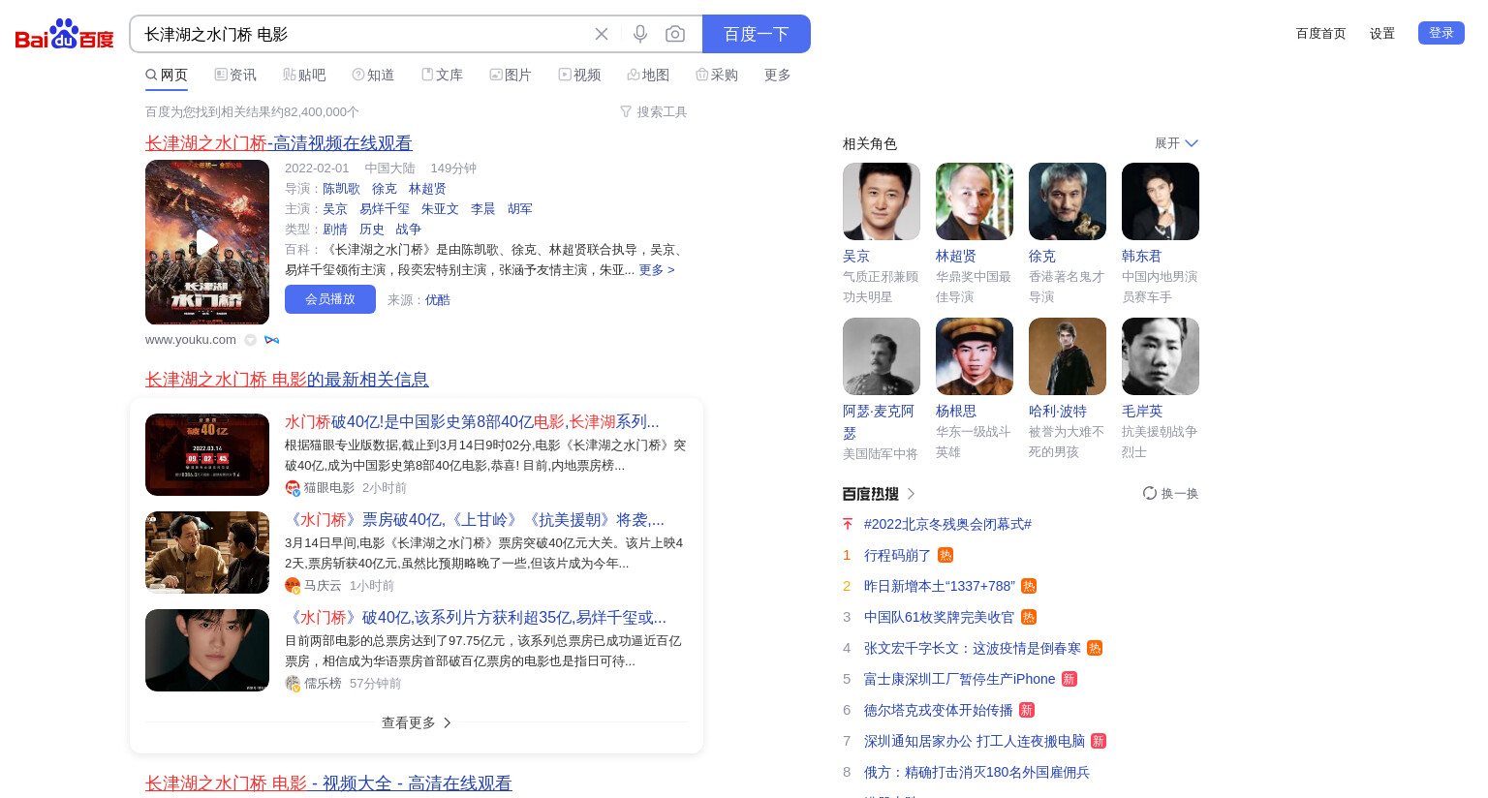The height and width of the screenshot is (798, 1488).
Task: Clear the search box with the X icon
Action: [602, 34]
